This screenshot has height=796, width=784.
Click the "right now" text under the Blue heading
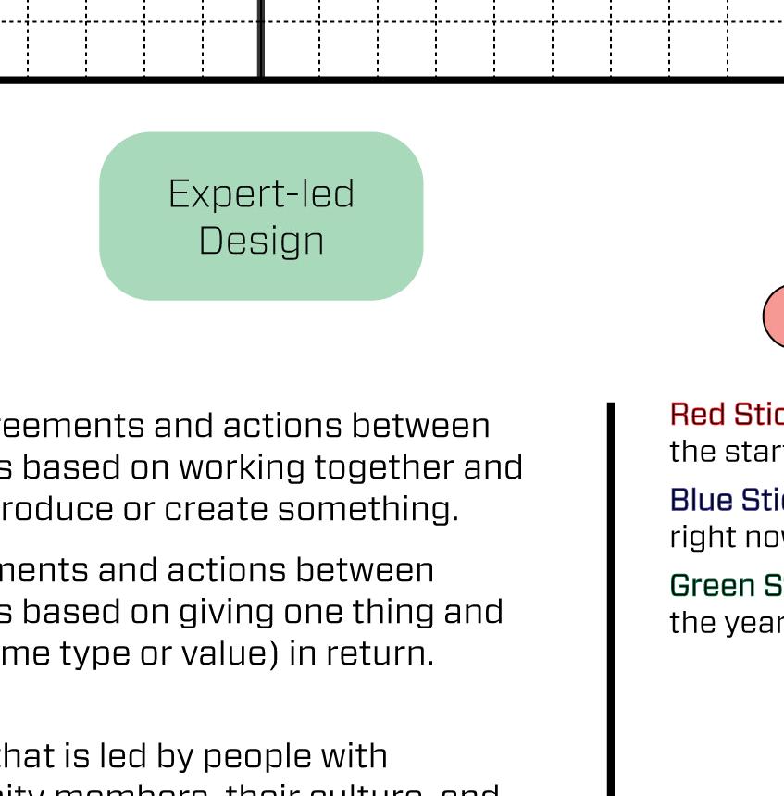(726, 537)
